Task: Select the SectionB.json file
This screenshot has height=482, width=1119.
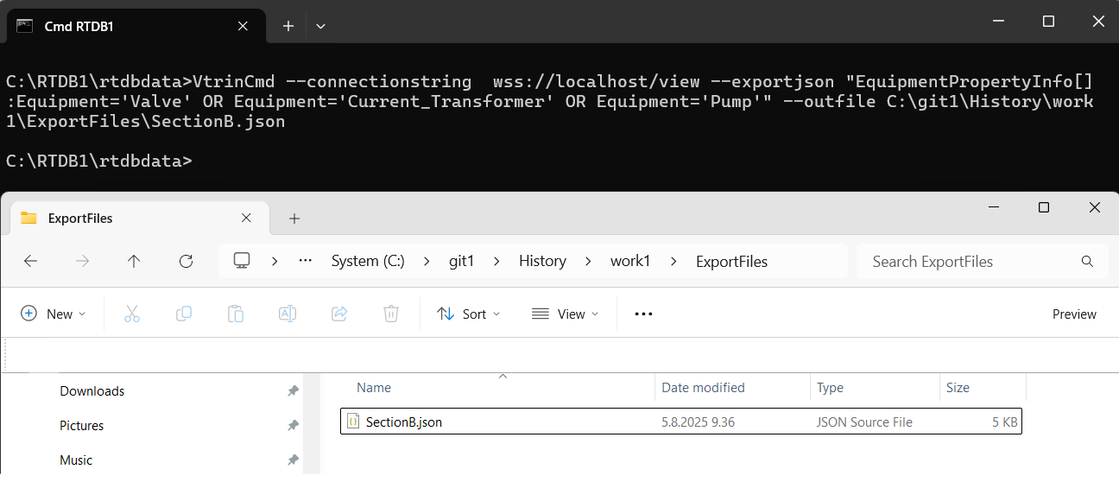Action: coord(681,422)
